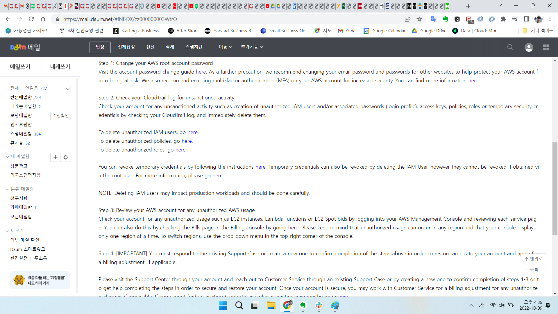558x314 pixels.
Task: Open the Billing console 'here' link
Action: coord(293,228)
